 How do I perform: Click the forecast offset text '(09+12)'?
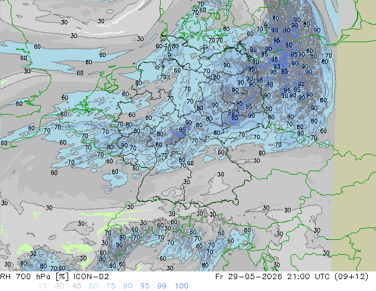coord(351,277)
